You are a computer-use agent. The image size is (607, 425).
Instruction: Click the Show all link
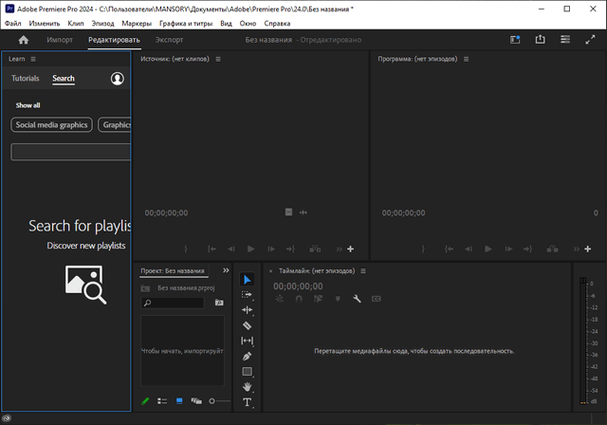click(x=28, y=105)
